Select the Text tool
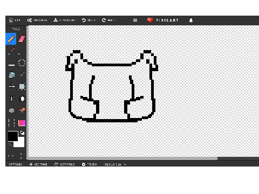Screen dimensions: 259x194 pos(11,99)
